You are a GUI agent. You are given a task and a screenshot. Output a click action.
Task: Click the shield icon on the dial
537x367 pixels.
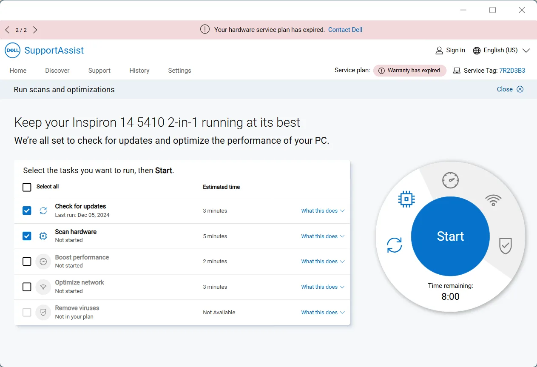(x=506, y=246)
